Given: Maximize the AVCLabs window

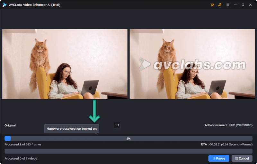Looking at the screenshot, I should (x=243, y=5).
